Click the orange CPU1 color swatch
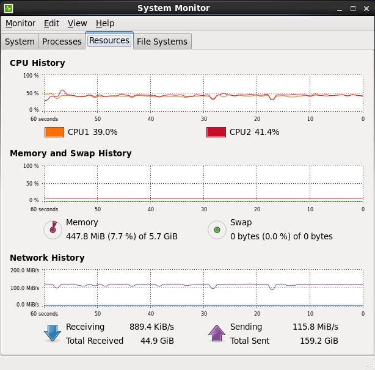Viewport: 375px width, 370px height. pyautogui.click(x=54, y=132)
